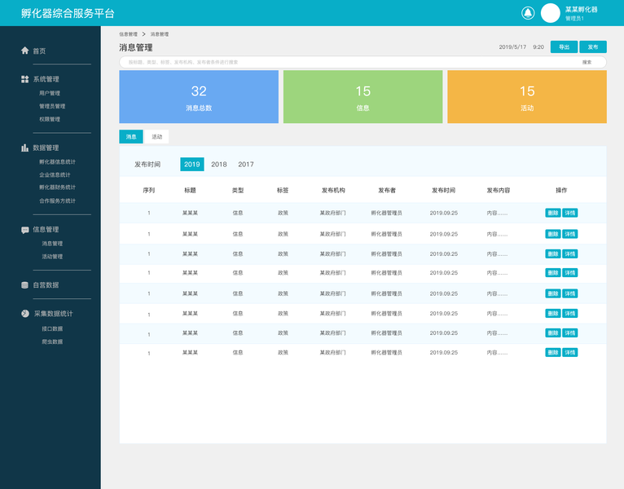Filter publish time by year 2018

coord(219,164)
